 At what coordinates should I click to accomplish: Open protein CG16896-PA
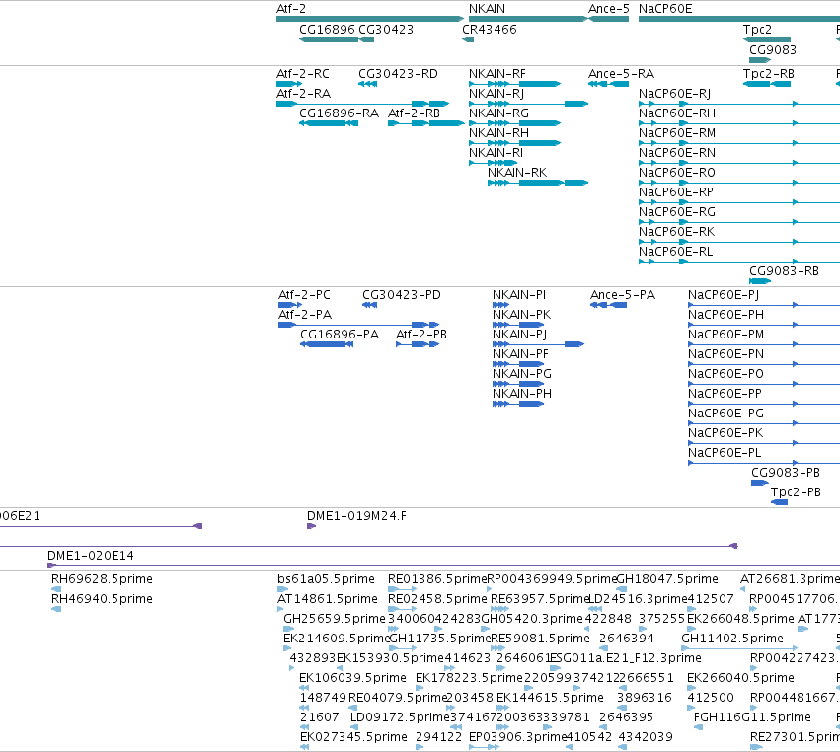coord(327,344)
